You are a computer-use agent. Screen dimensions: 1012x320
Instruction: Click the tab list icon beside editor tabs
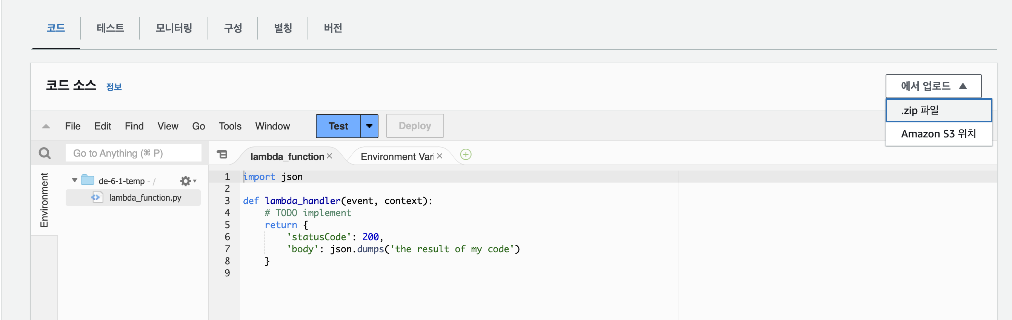[x=222, y=154]
